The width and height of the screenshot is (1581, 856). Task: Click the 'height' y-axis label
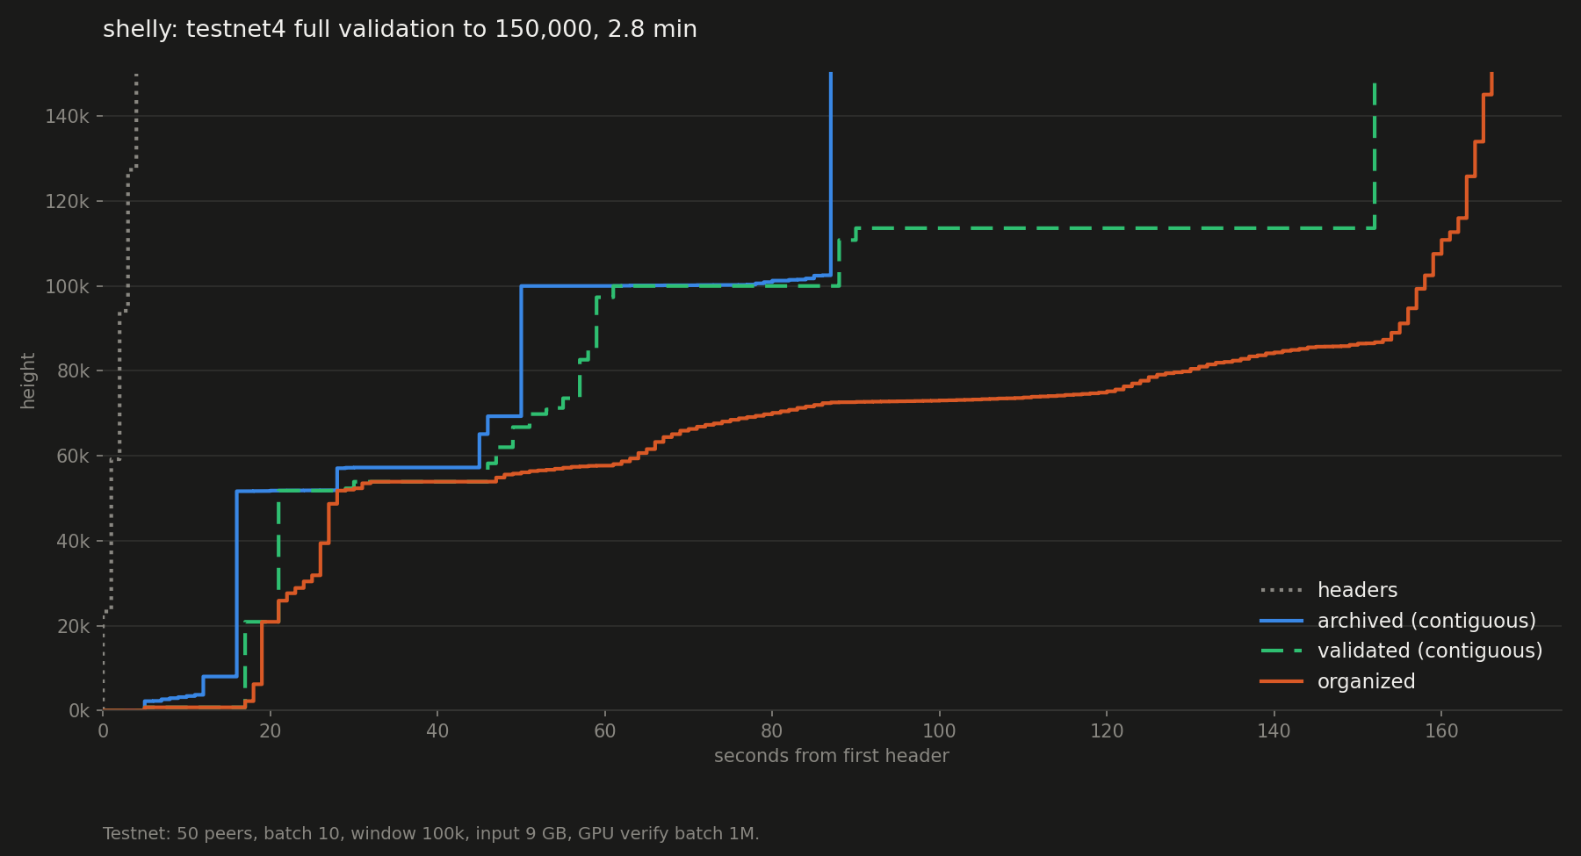28,380
